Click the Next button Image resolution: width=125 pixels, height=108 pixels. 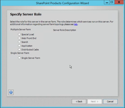[x=95, y=101]
